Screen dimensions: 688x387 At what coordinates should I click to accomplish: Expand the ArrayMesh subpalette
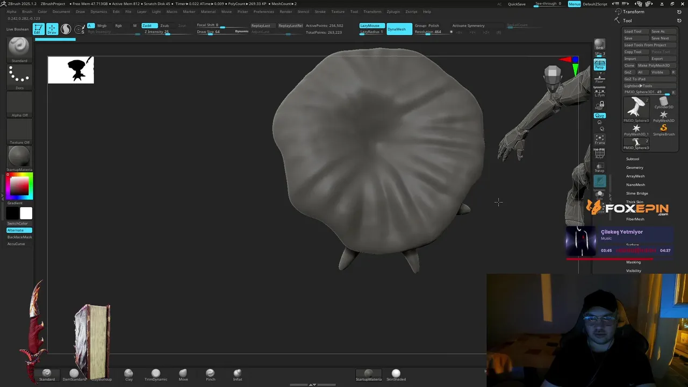tap(635, 176)
